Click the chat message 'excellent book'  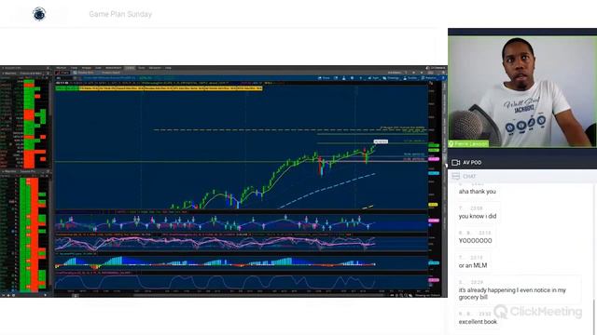478,322
